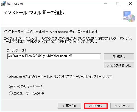Click the computer and CD graphic
Screen dimensions: 137x112
[129, 16]
